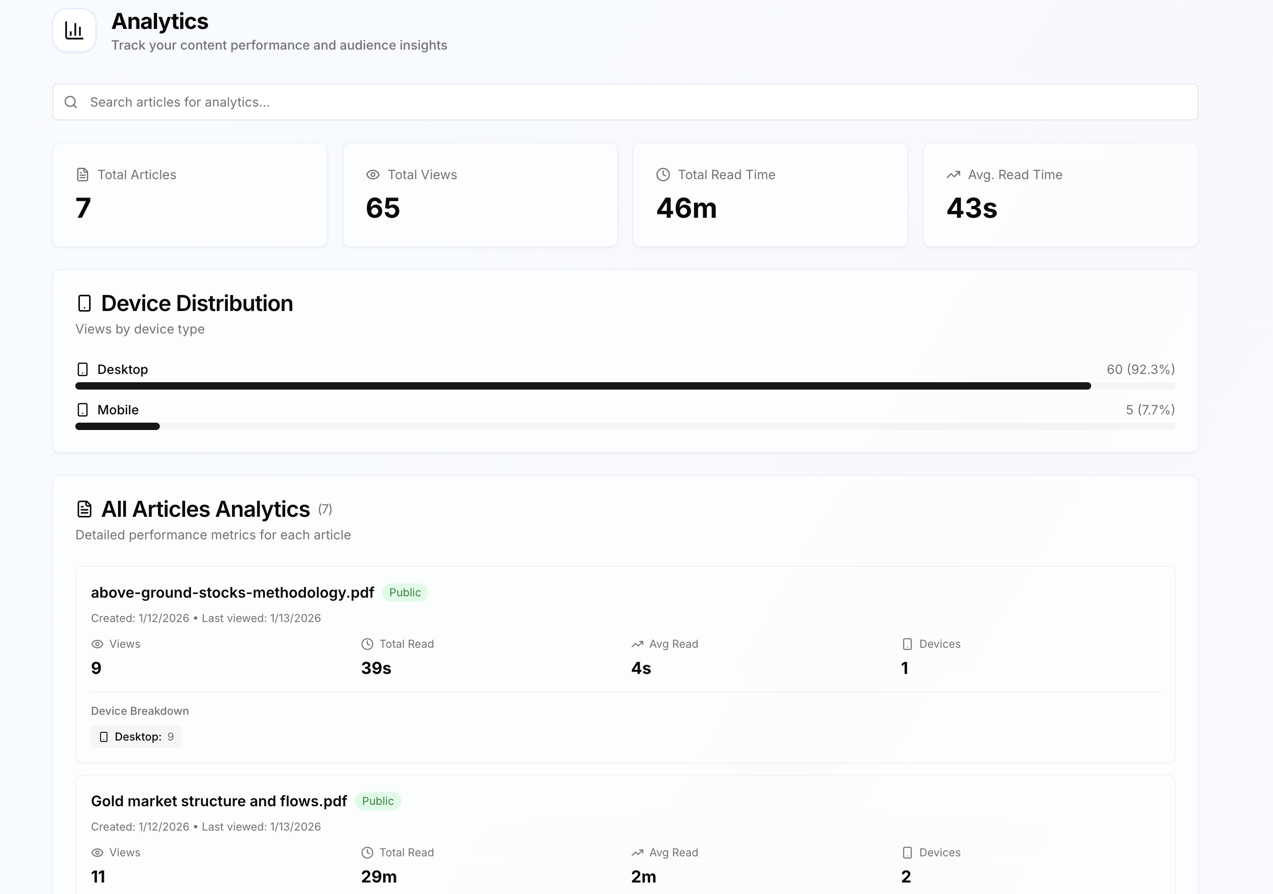This screenshot has height=894, width=1273.
Task: Click the Desktop device row icon
Action: click(x=83, y=369)
